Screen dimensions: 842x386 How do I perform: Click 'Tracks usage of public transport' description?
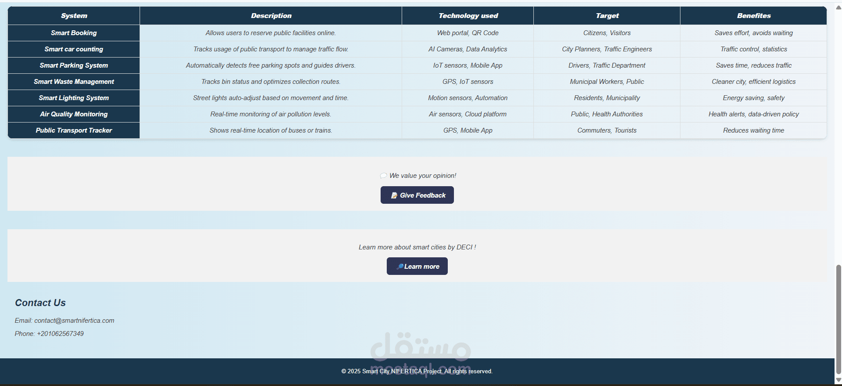pos(271,49)
